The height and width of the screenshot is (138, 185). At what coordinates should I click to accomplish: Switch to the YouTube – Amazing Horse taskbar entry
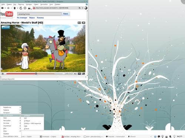[71, 137]
